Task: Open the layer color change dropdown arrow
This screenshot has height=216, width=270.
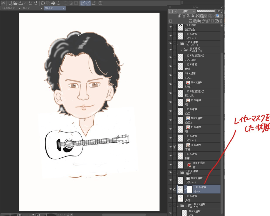Action: pos(222,16)
